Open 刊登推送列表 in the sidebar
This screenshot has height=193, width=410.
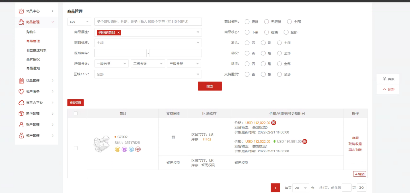pos(36,50)
